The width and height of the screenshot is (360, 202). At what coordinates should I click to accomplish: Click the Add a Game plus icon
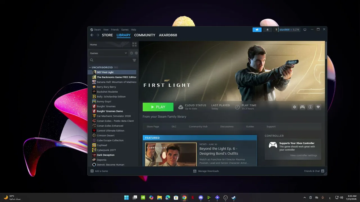92,171
